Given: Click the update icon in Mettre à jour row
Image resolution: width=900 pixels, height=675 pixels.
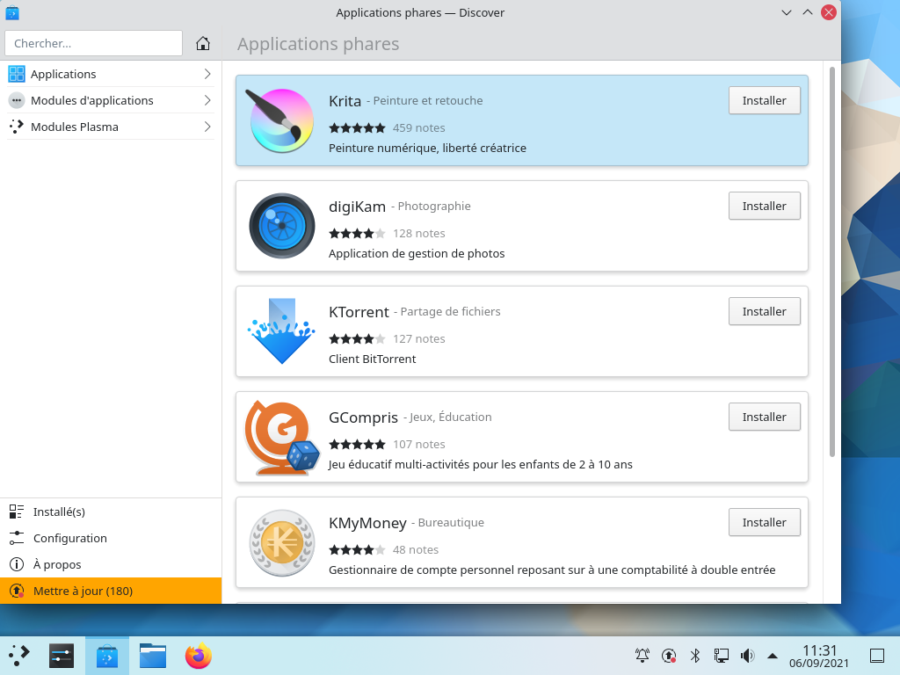Looking at the screenshot, I should (x=17, y=591).
